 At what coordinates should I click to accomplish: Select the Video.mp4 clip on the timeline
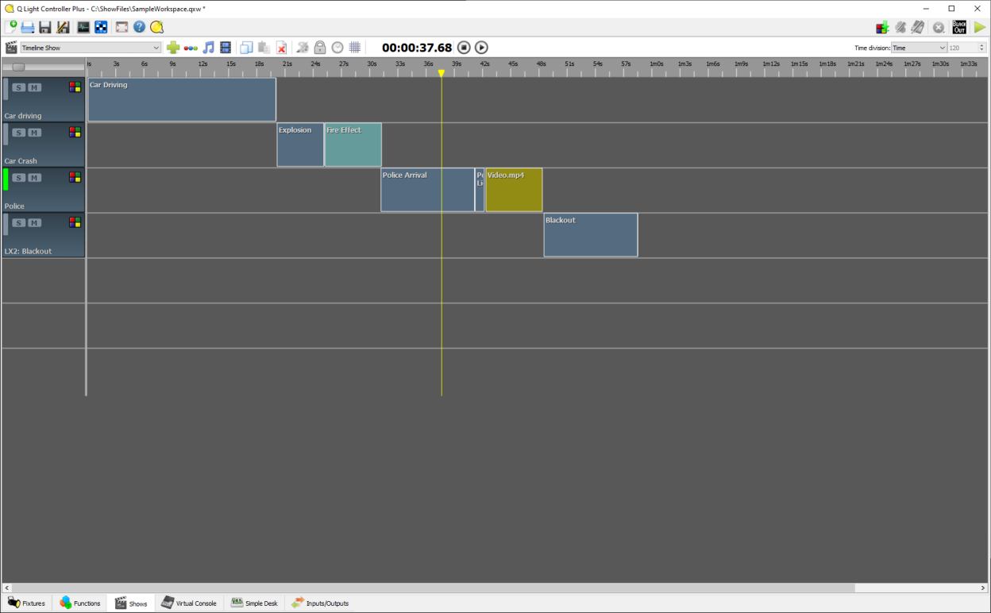tap(514, 191)
